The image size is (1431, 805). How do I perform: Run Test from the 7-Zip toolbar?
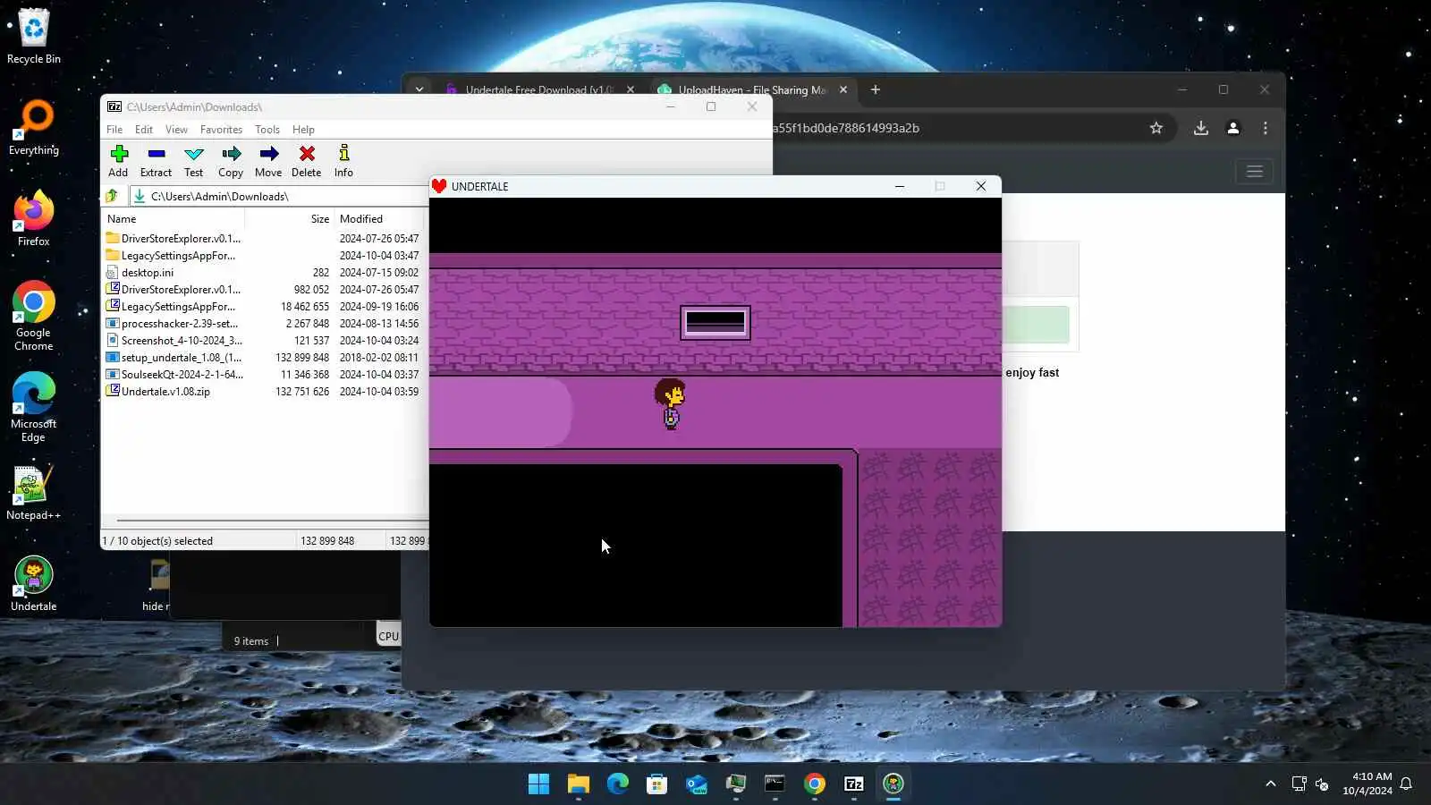(x=193, y=161)
